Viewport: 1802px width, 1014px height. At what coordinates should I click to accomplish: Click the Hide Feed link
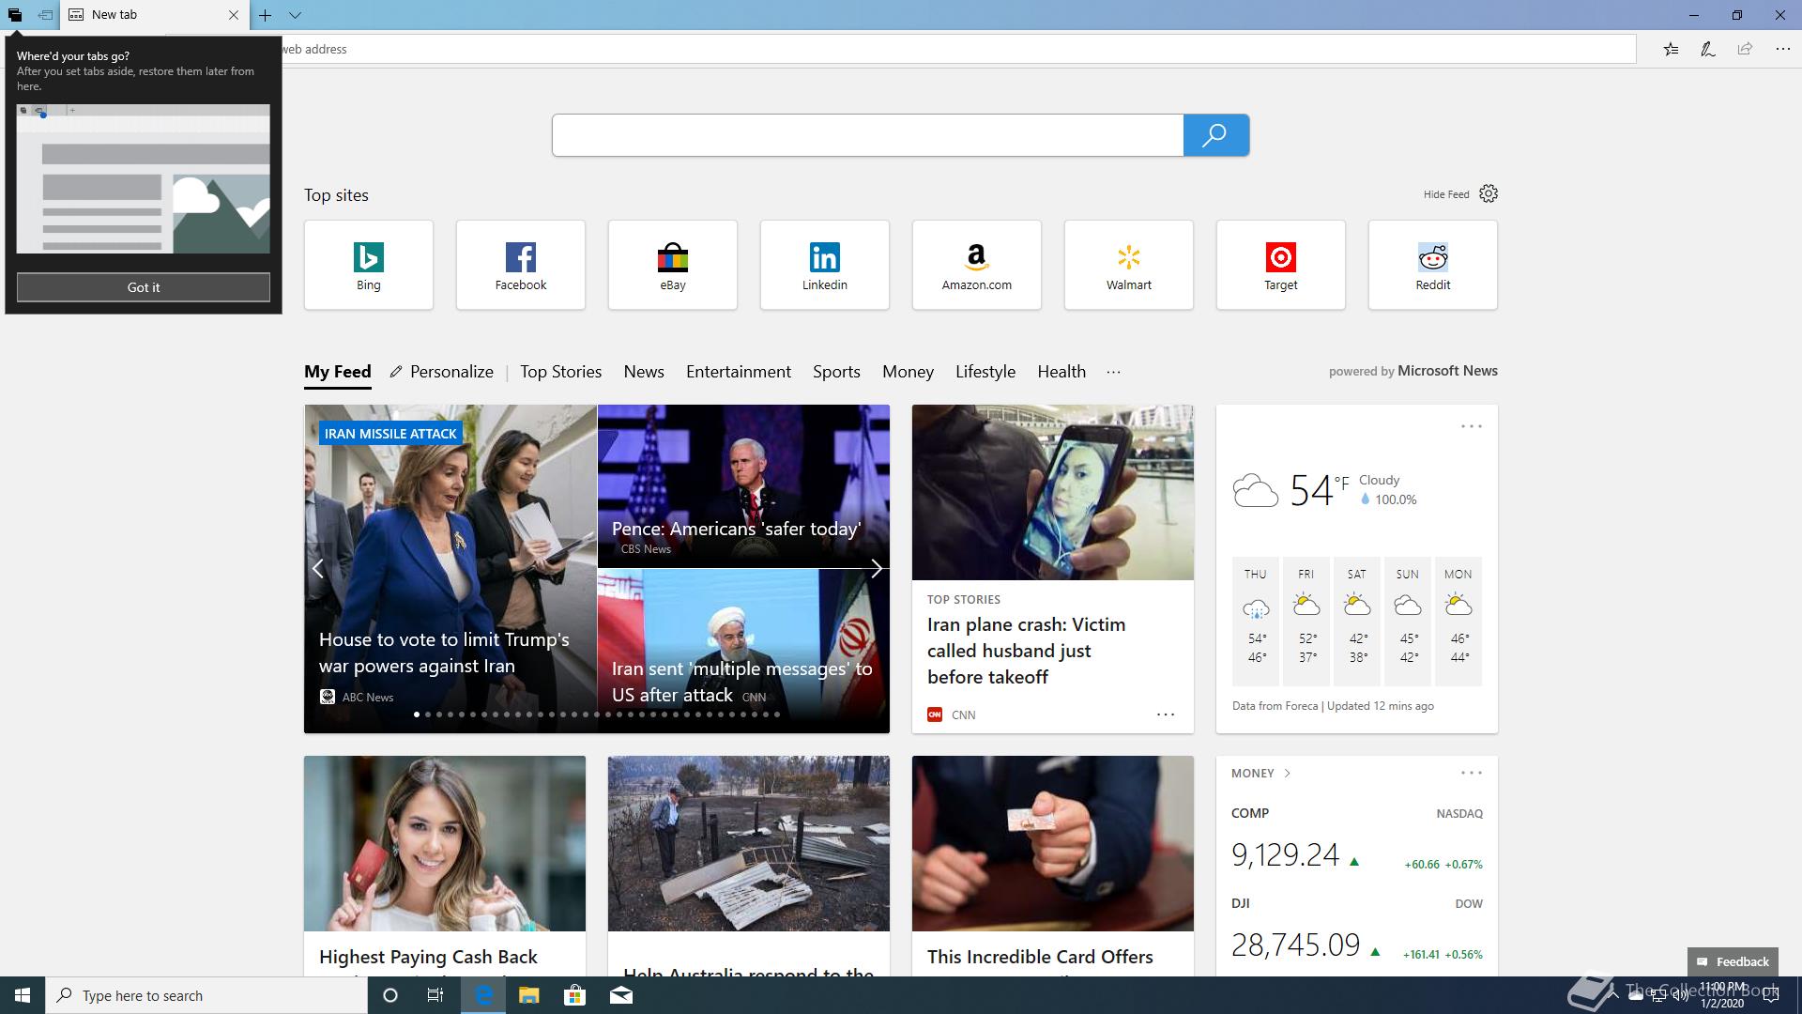coord(1446,194)
